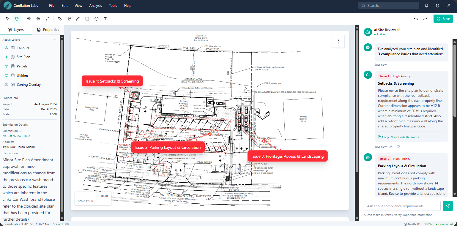Open the Analysis menu
Image resolution: width=457 pixels, height=226 pixels.
coord(95,5)
